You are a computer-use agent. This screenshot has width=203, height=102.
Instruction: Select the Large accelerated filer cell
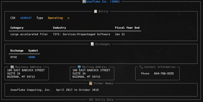[29, 34]
